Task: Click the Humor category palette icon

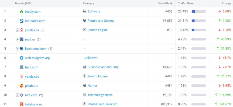Action: pyautogui.click(x=85, y=85)
